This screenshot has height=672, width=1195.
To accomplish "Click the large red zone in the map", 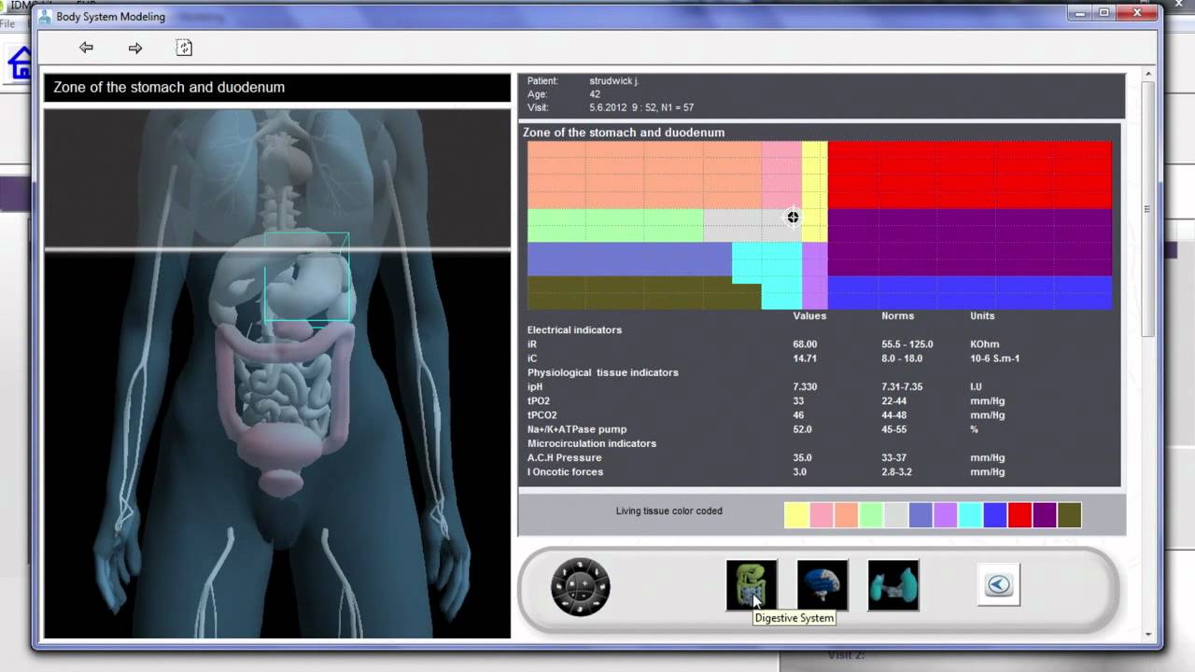I will [x=969, y=175].
